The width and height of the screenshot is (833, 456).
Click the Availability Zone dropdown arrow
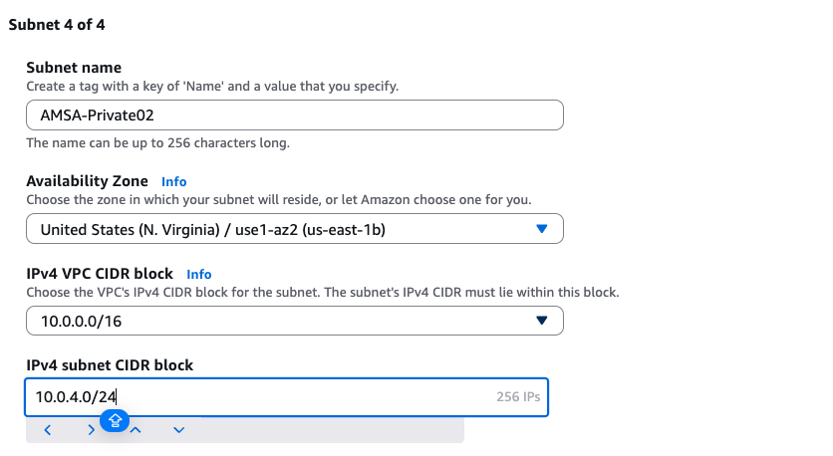(541, 229)
